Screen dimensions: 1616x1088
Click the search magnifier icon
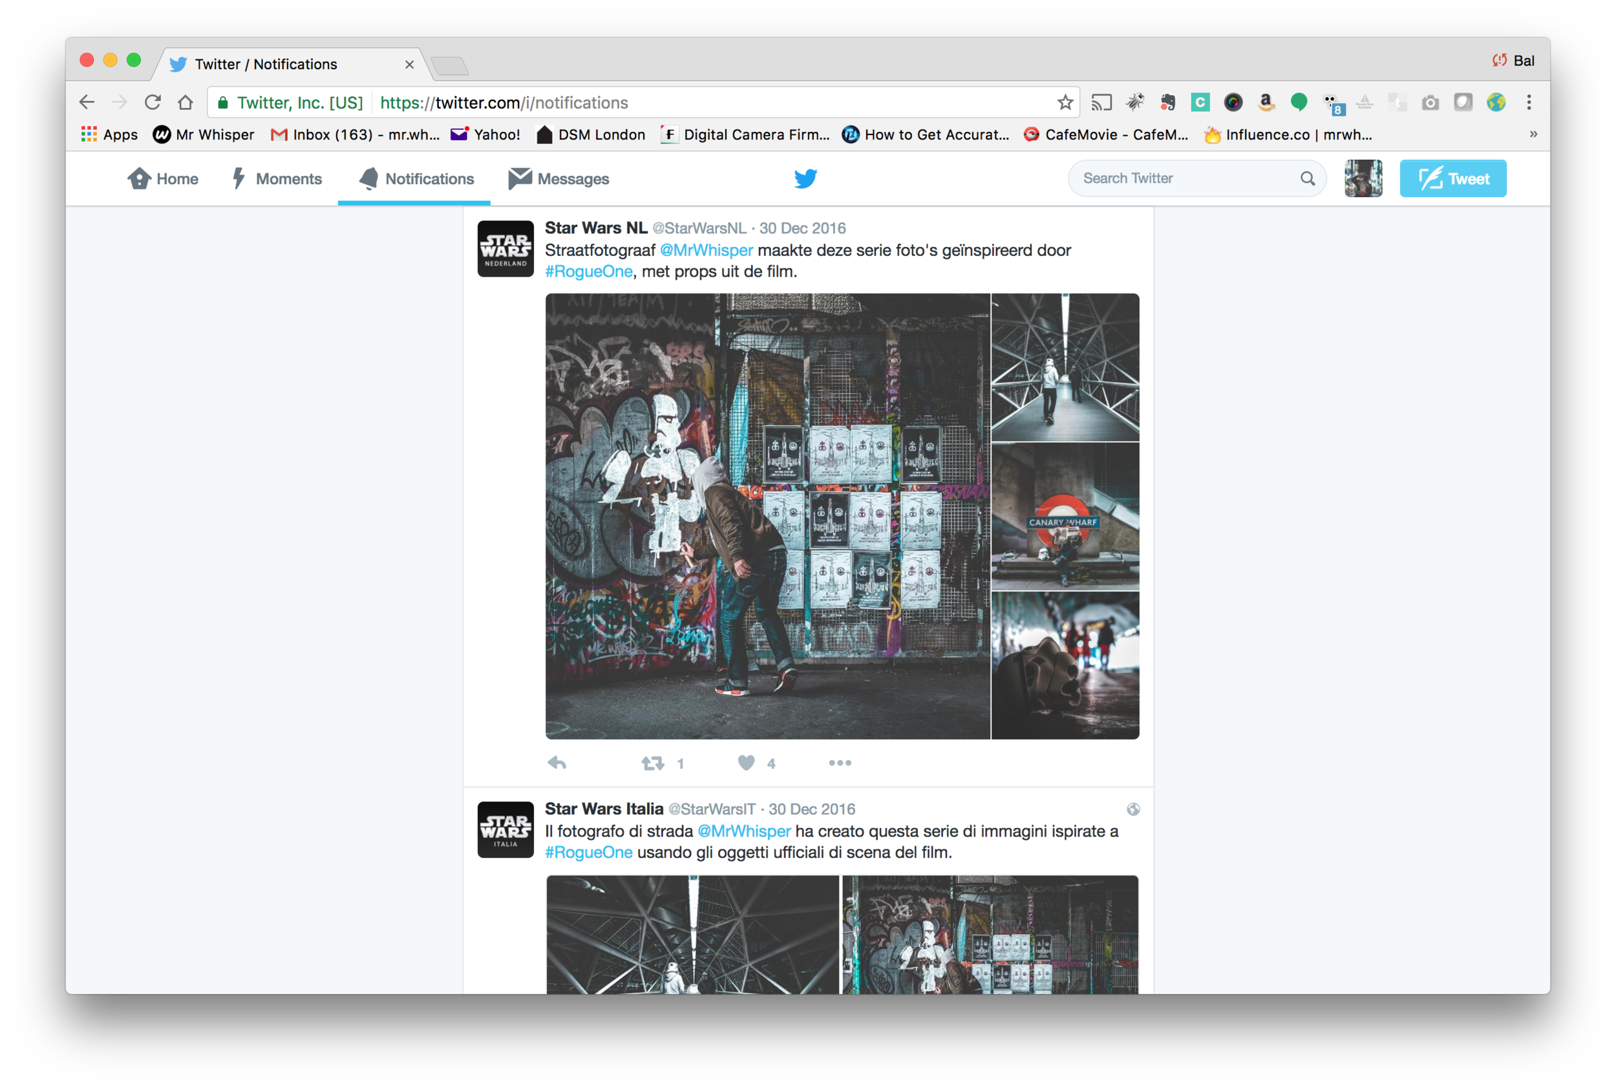tap(1307, 178)
